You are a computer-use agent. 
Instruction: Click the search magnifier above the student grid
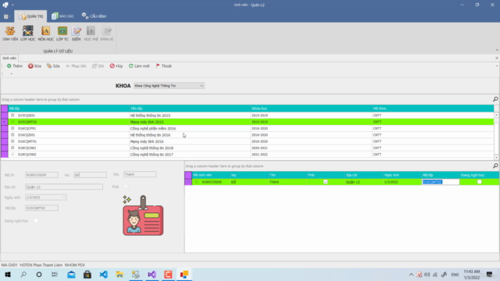495,166
